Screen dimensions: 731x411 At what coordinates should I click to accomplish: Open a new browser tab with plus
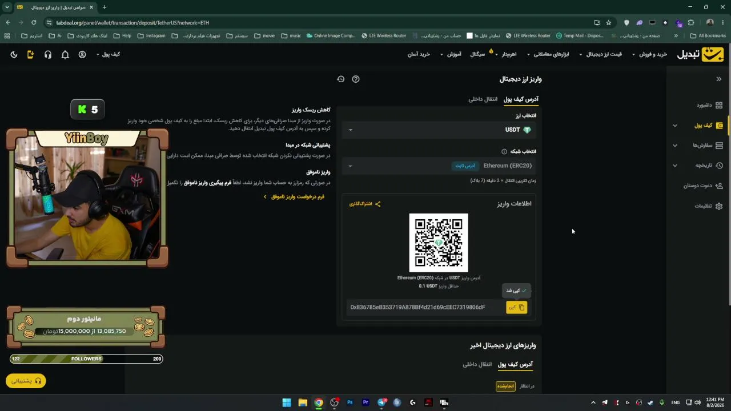[104, 7]
